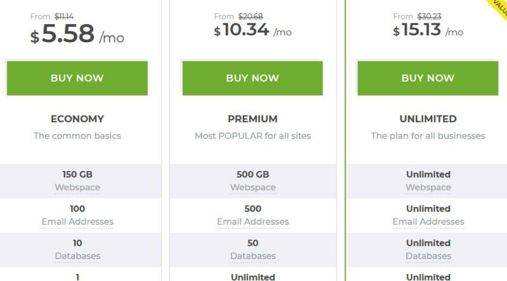507x281 pixels.
Task: Click Databases label under 10
Action: (77, 256)
